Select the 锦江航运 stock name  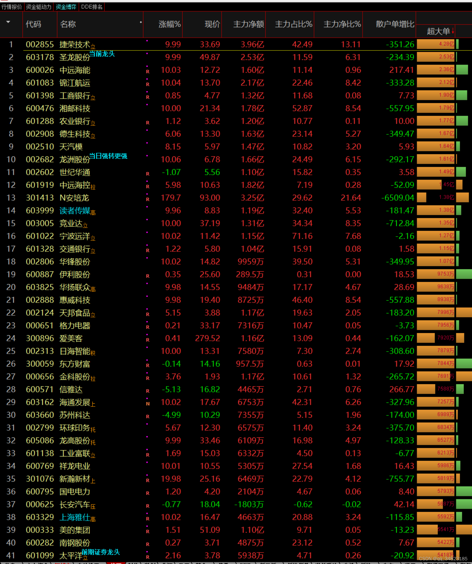(75, 83)
